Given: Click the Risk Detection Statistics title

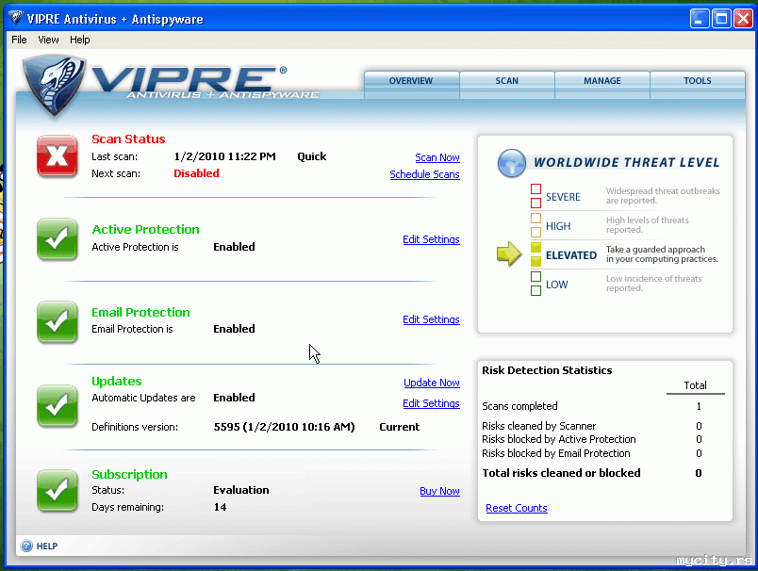Looking at the screenshot, I should (x=547, y=370).
